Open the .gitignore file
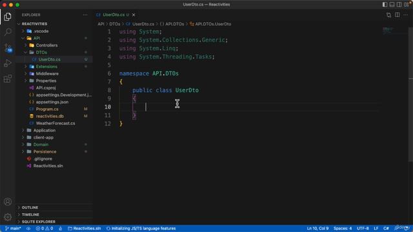The height and width of the screenshot is (232, 413). (43, 159)
